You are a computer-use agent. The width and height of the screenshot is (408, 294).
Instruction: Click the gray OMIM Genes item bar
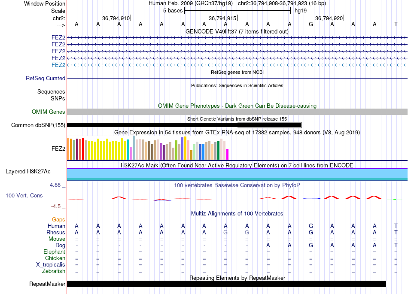[x=237, y=112]
